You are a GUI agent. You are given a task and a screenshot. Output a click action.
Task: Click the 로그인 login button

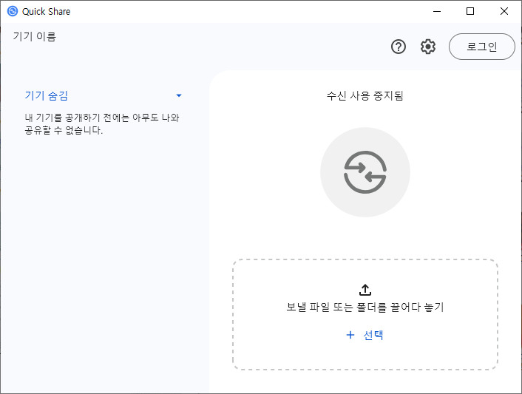click(482, 47)
